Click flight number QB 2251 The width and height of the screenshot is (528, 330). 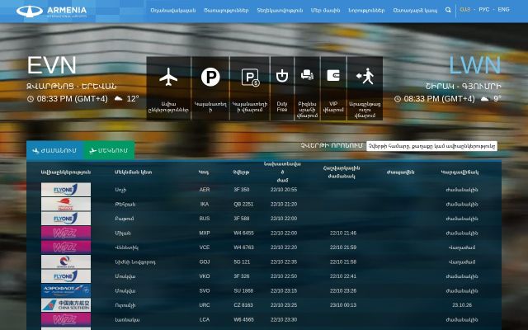[243, 204]
